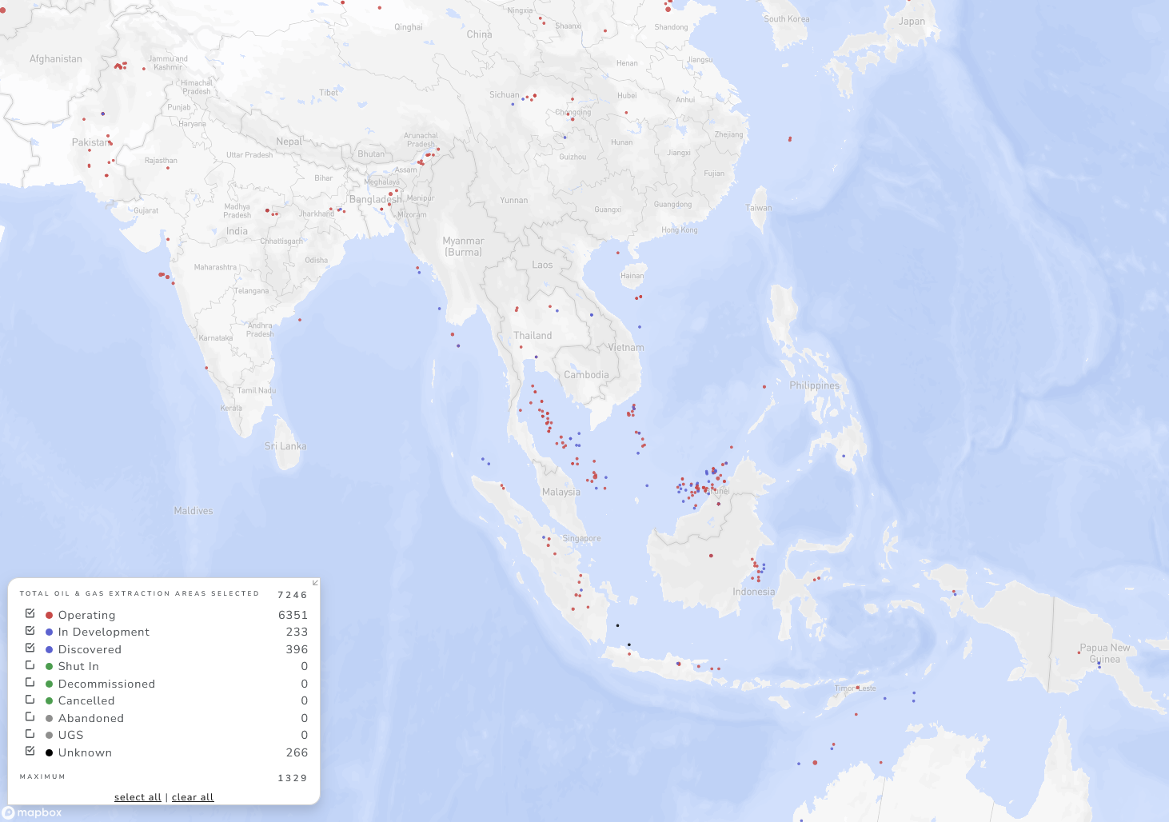Screen dimensions: 1169x822
Task: Click the Total Oil & Gas Extraction Areas heading
Action: click(x=139, y=593)
